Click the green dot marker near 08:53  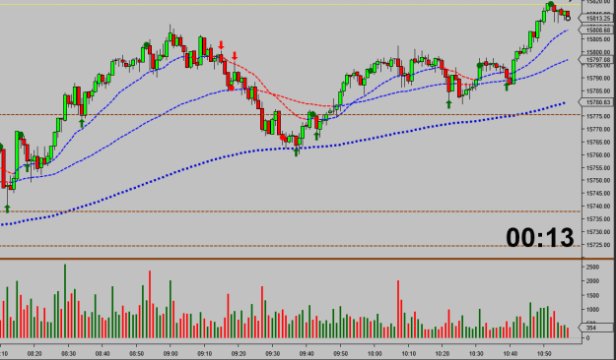point(147,45)
